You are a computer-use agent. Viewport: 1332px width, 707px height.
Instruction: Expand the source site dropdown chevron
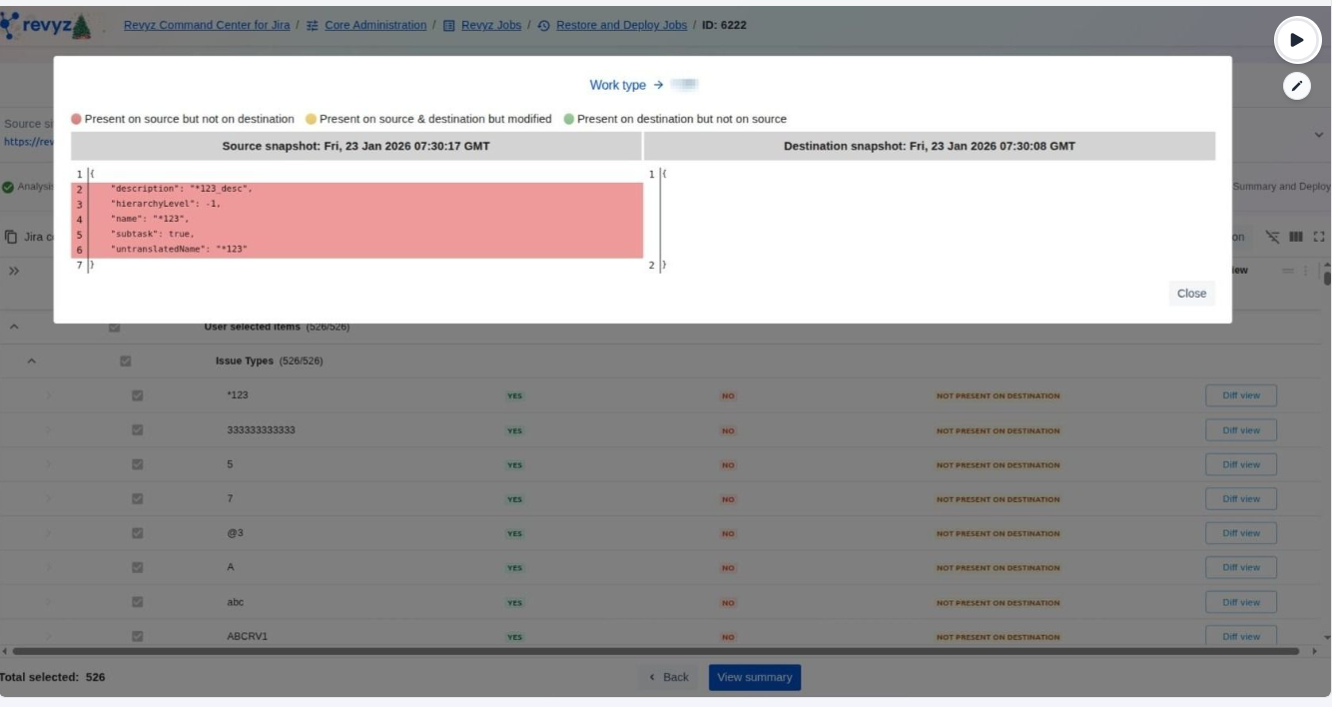1318,135
